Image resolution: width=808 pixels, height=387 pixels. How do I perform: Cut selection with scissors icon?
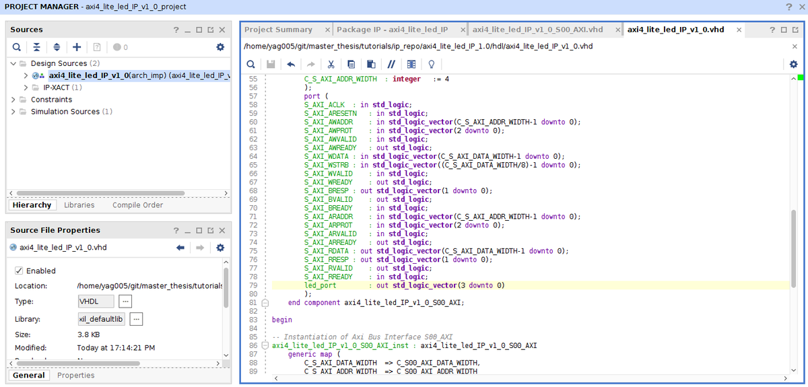pos(331,65)
